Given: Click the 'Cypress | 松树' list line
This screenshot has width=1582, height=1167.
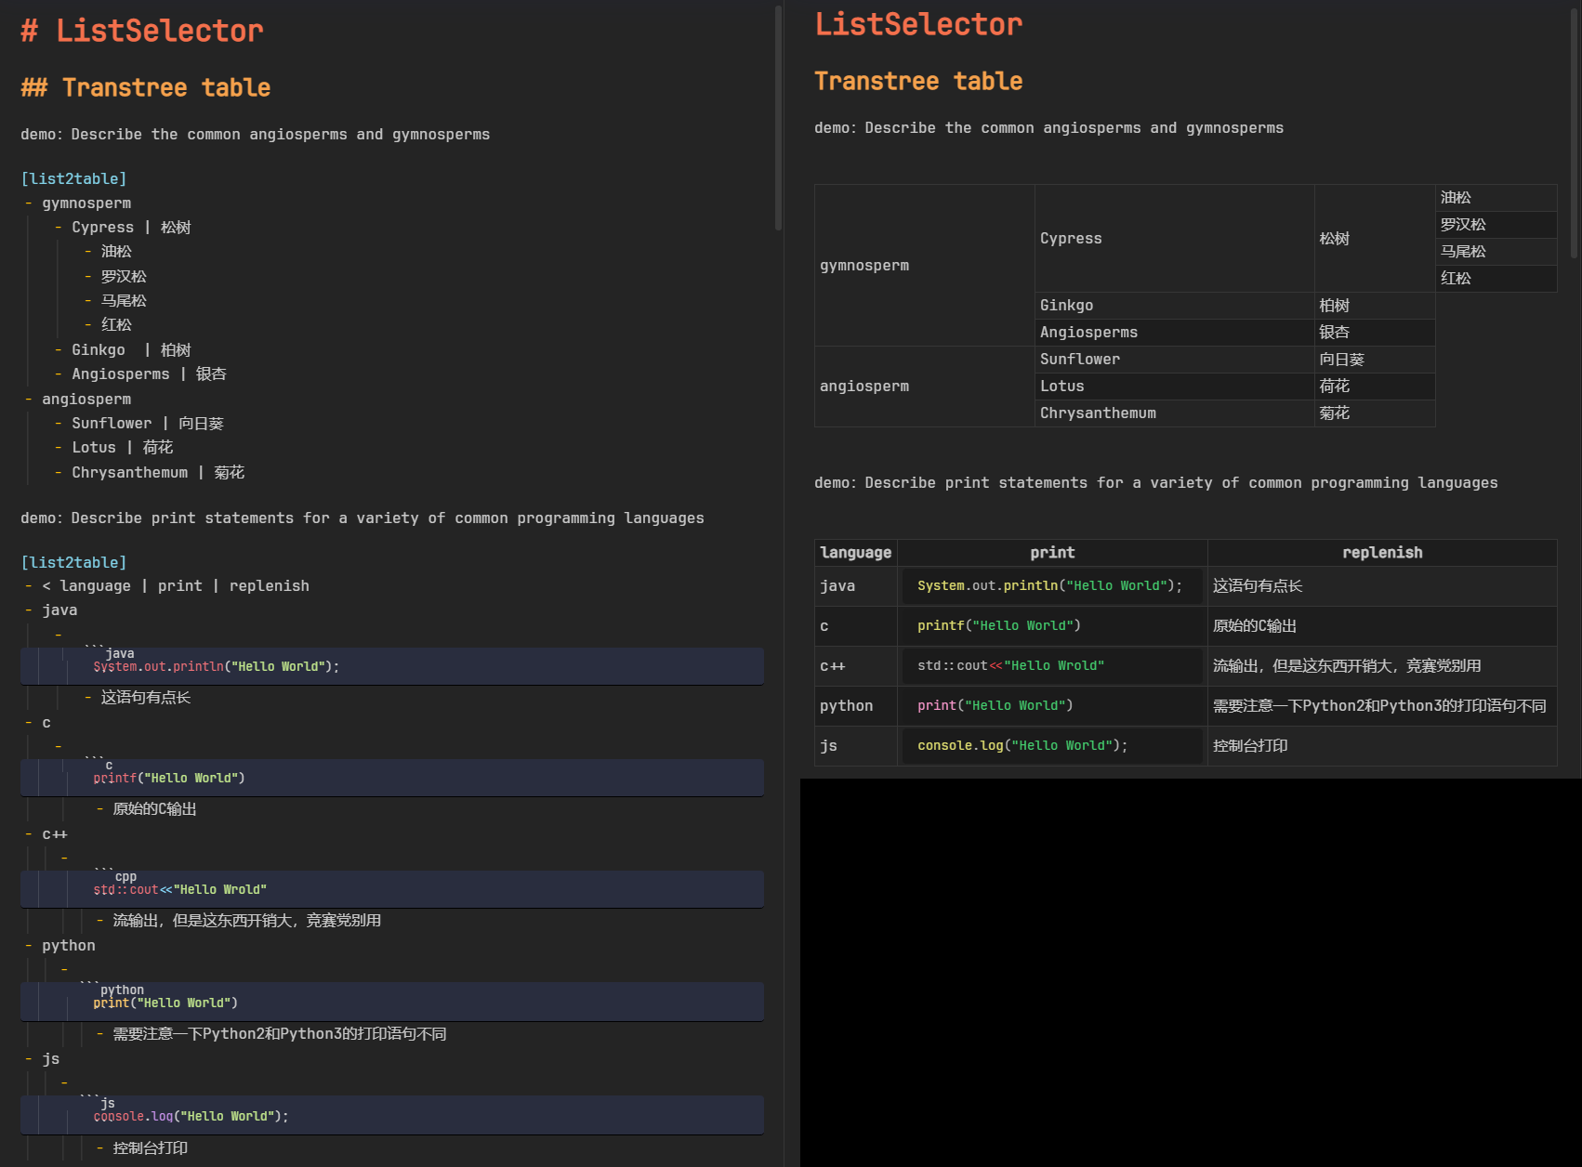Looking at the screenshot, I should (130, 228).
